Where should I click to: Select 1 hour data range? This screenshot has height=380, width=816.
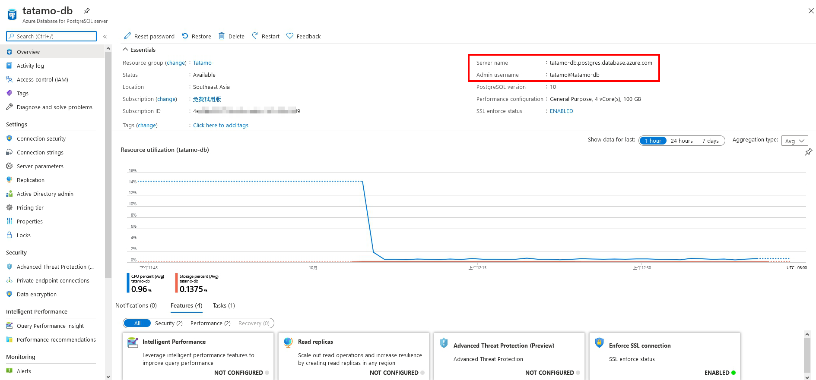pos(653,141)
